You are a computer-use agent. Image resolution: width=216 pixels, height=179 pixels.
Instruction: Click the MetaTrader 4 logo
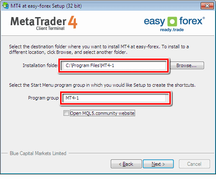pyautogui.click(x=44, y=23)
